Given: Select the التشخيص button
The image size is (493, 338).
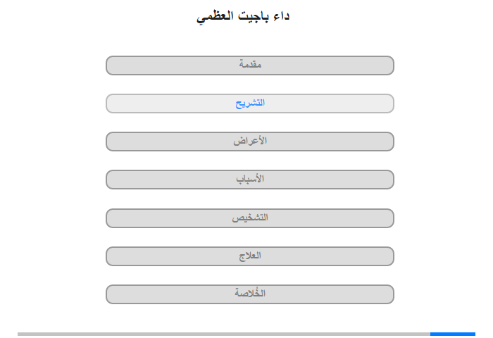Looking at the screenshot, I should [x=249, y=218].
